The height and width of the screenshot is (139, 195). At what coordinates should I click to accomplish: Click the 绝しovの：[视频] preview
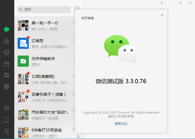[45, 29]
